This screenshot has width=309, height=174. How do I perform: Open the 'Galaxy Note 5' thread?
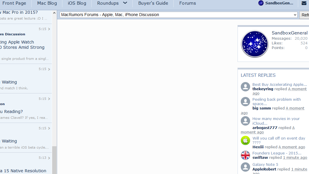[265, 165]
